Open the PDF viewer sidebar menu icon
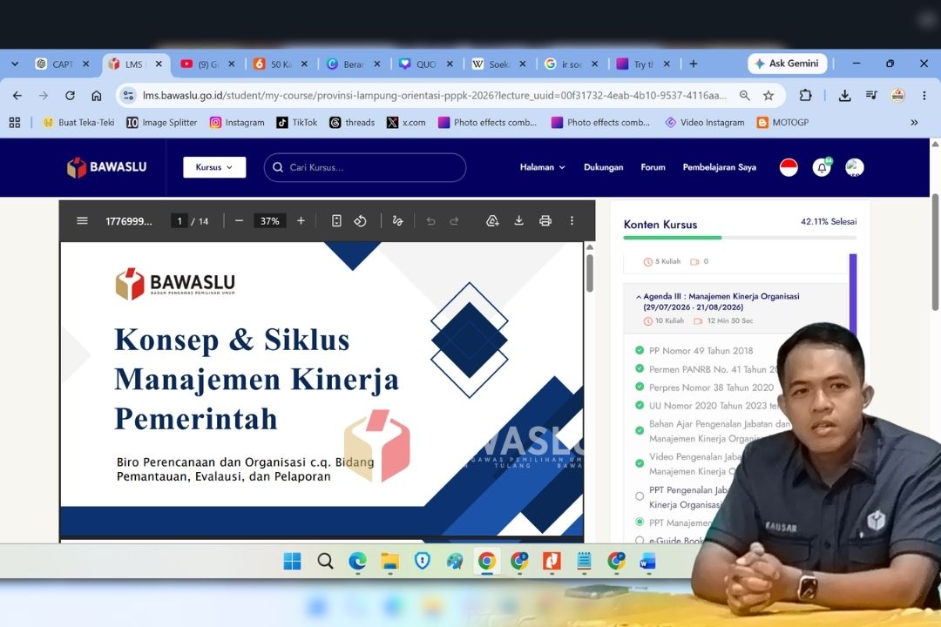941x627 pixels. click(x=82, y=221)
